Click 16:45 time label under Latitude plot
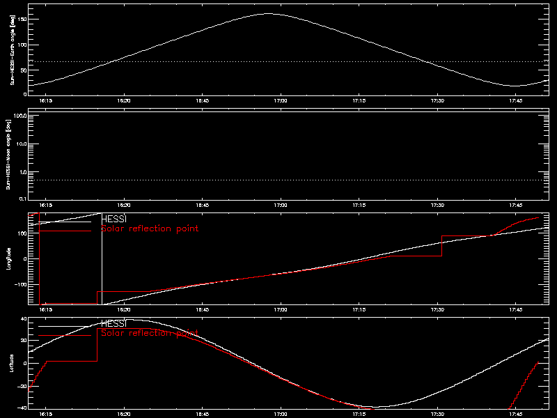This screenshot has width=557, height=418. click(x=202, y=415)
